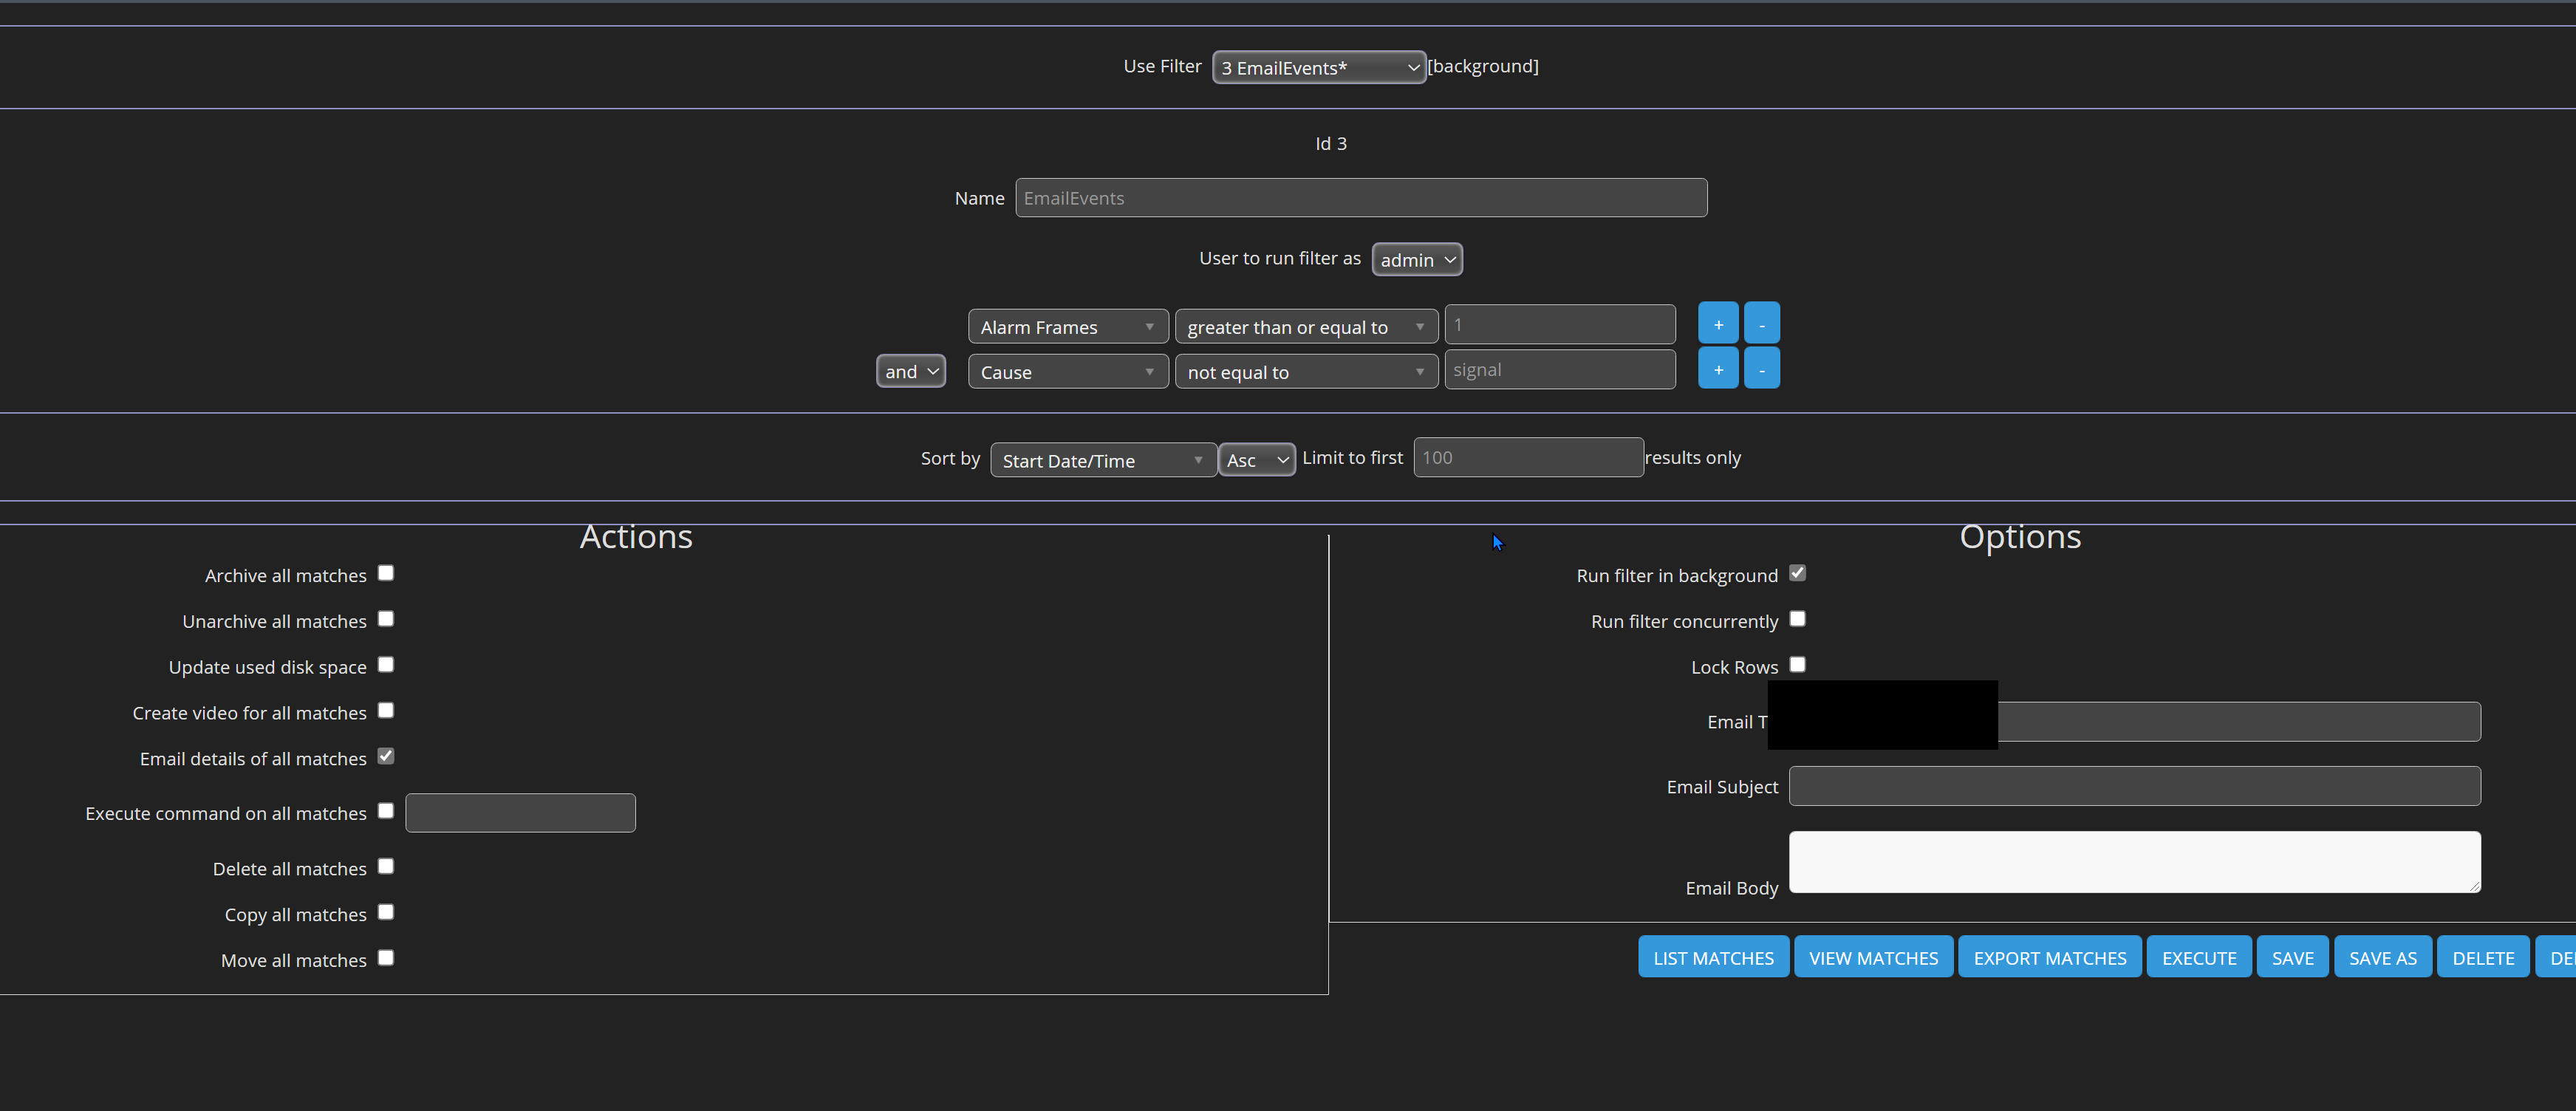
Task: Click the 'Id 3' text
Action: [x=1330, y=144]
